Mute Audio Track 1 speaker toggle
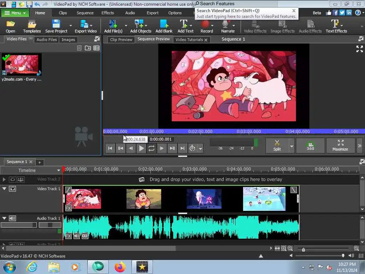 click(x=12, y=218)
